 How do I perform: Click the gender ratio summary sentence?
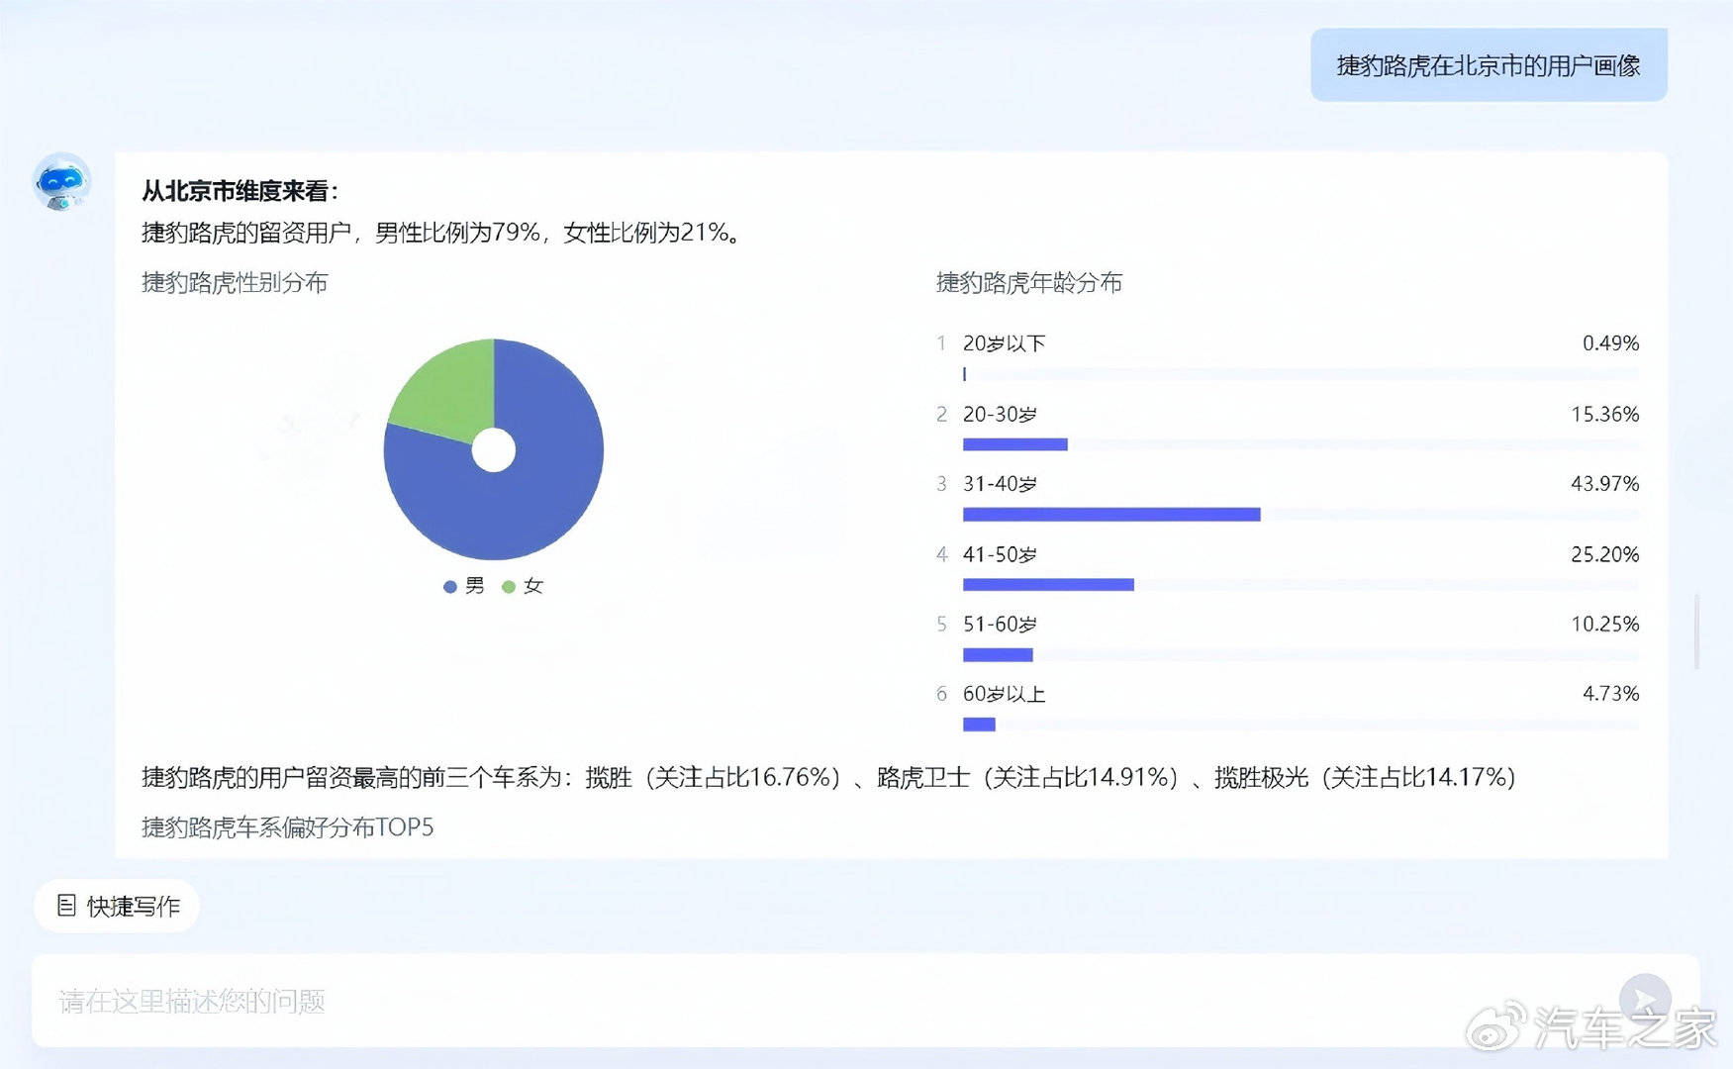point(441,233)
